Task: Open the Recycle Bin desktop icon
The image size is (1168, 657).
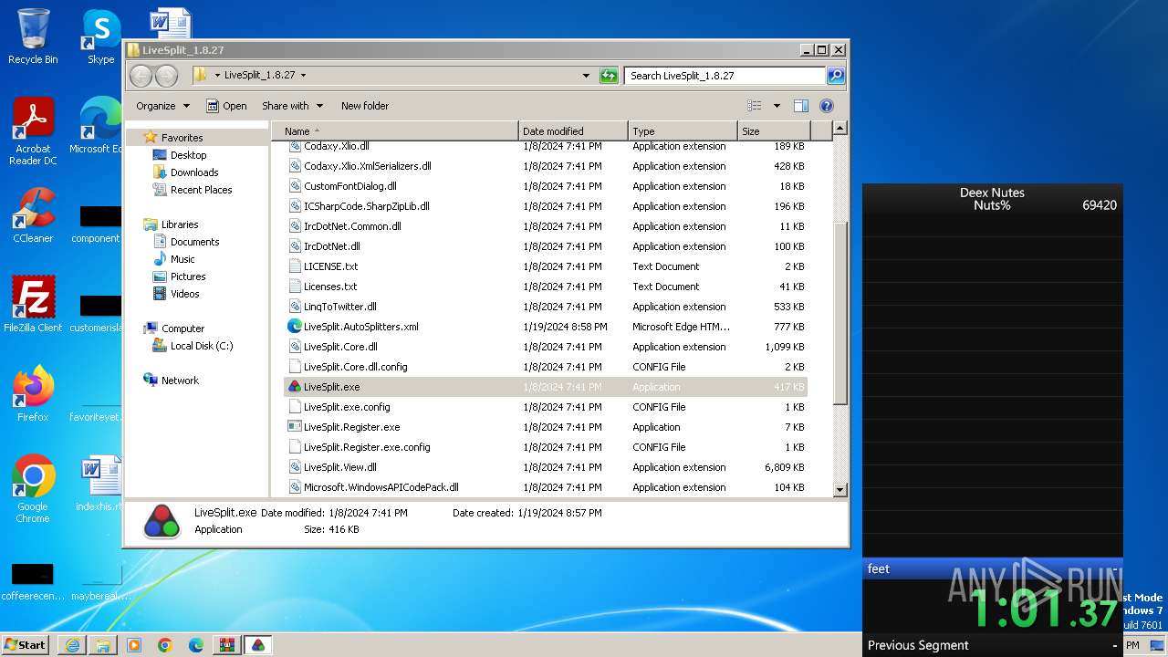Action: coord(33,36)
